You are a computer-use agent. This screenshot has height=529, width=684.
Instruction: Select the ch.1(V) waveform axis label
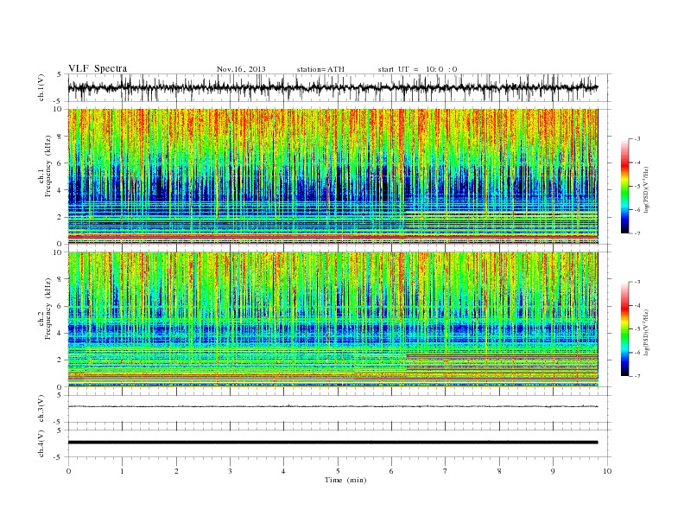click(42, 89)
